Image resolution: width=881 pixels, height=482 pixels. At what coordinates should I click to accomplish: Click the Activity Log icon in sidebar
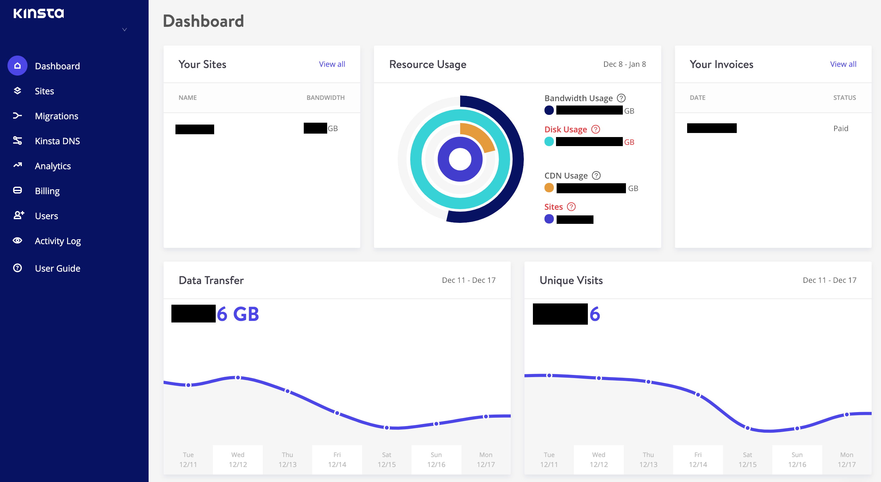point(17,240)
